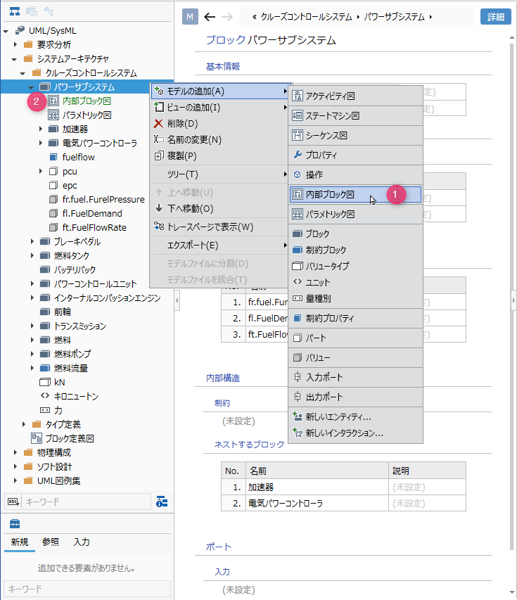Expand the 要求分析 folder
The width and height of the screenshot is (517, 600).
click(15, 45)
